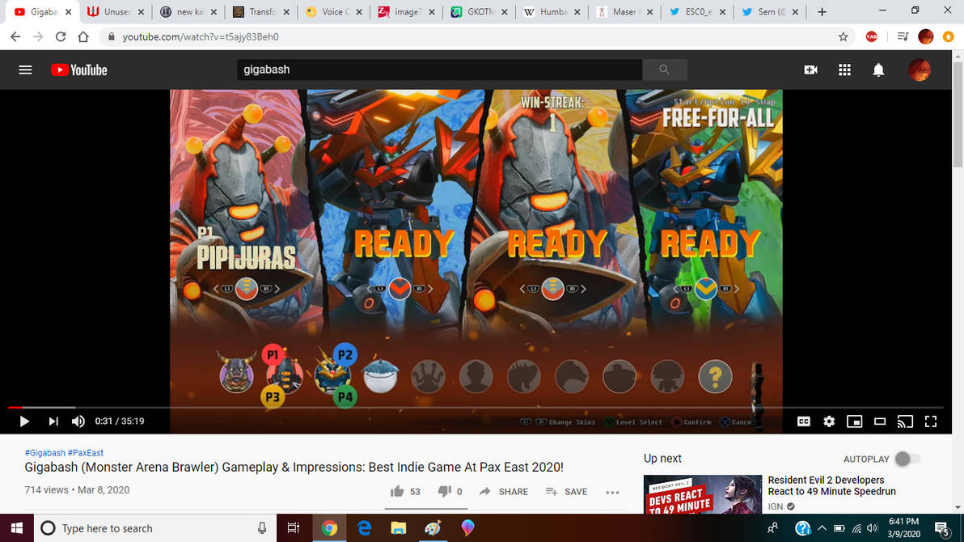Viewport: 964px width, 542px height.
Task: Open a new browser tab
Action: click(x=822, y=11)
